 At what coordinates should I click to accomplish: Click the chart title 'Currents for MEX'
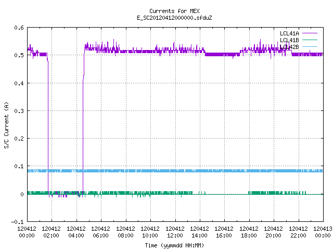pos(174,11)
